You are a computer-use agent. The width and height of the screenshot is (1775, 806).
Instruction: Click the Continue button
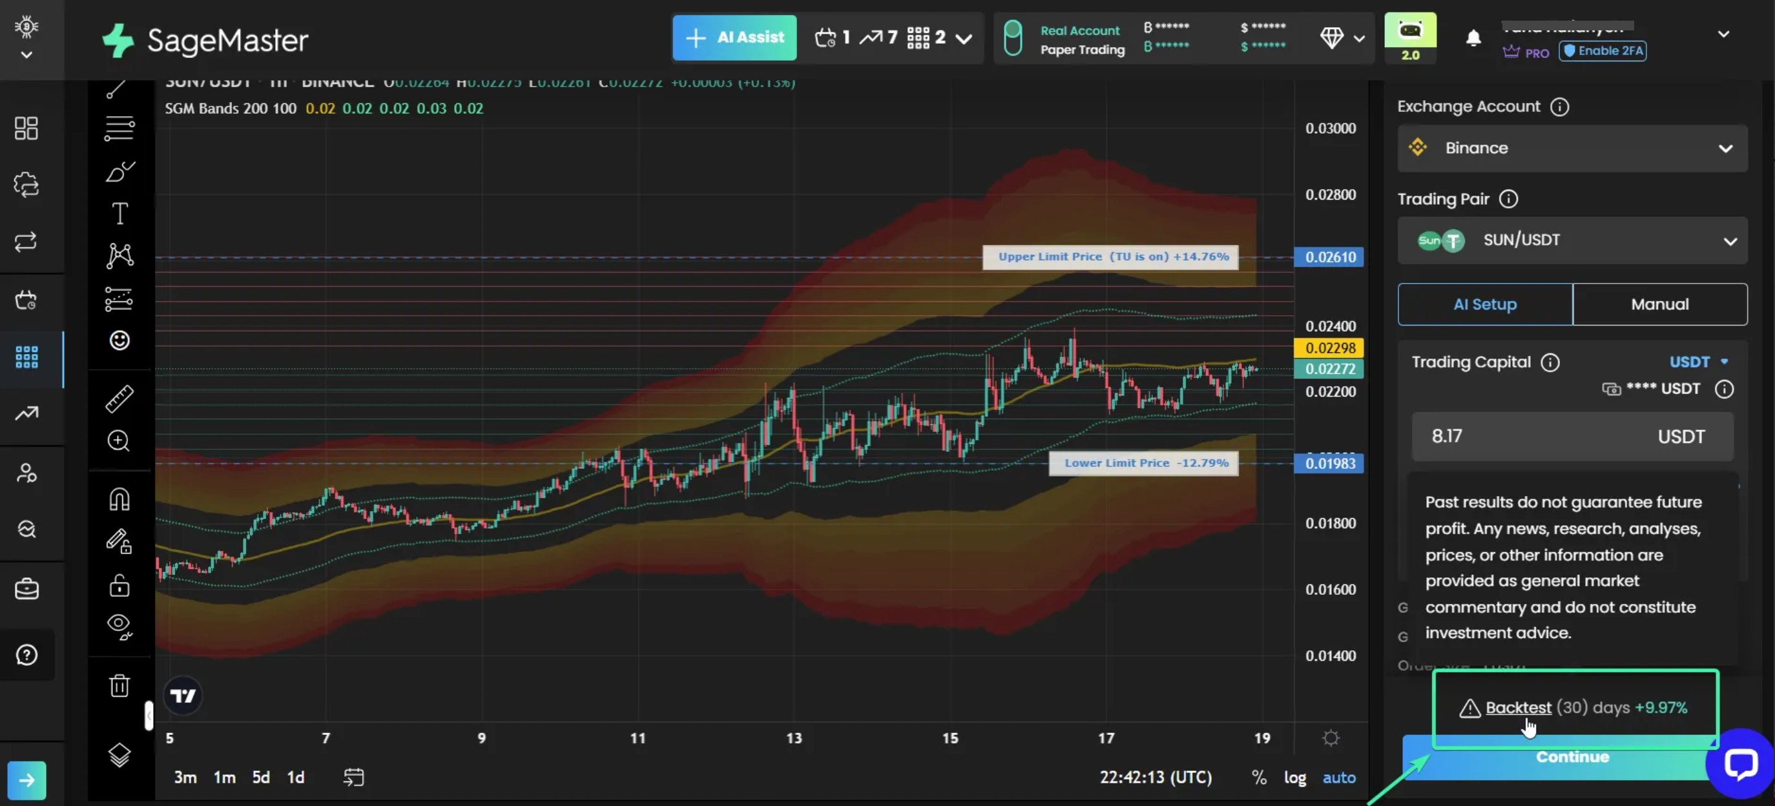(1559, 757)
